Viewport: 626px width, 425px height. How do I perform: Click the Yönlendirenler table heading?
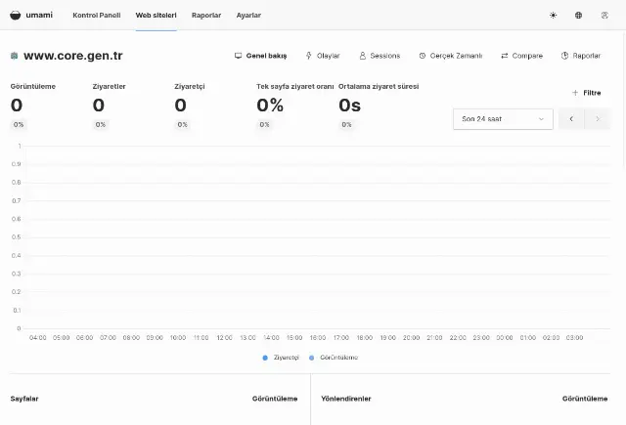click(x=346, y=399)
